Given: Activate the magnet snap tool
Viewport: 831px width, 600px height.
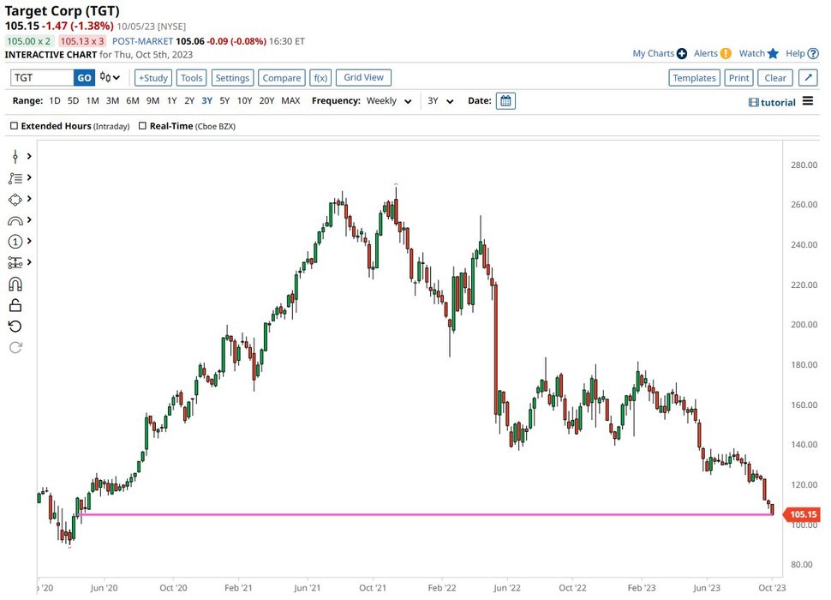Looking at the screenshot, I should (x=15, y=285).
